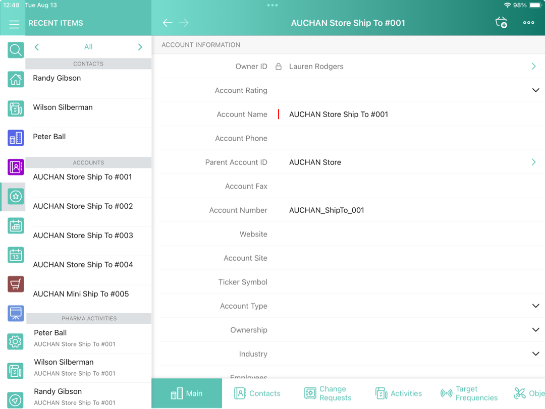Switch to the Activities tab
Screen dimensions: 545x409
coord(399,393)
